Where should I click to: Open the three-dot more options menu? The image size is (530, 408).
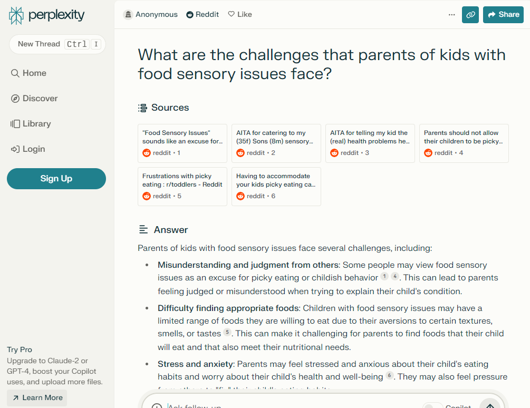(451, 15)
